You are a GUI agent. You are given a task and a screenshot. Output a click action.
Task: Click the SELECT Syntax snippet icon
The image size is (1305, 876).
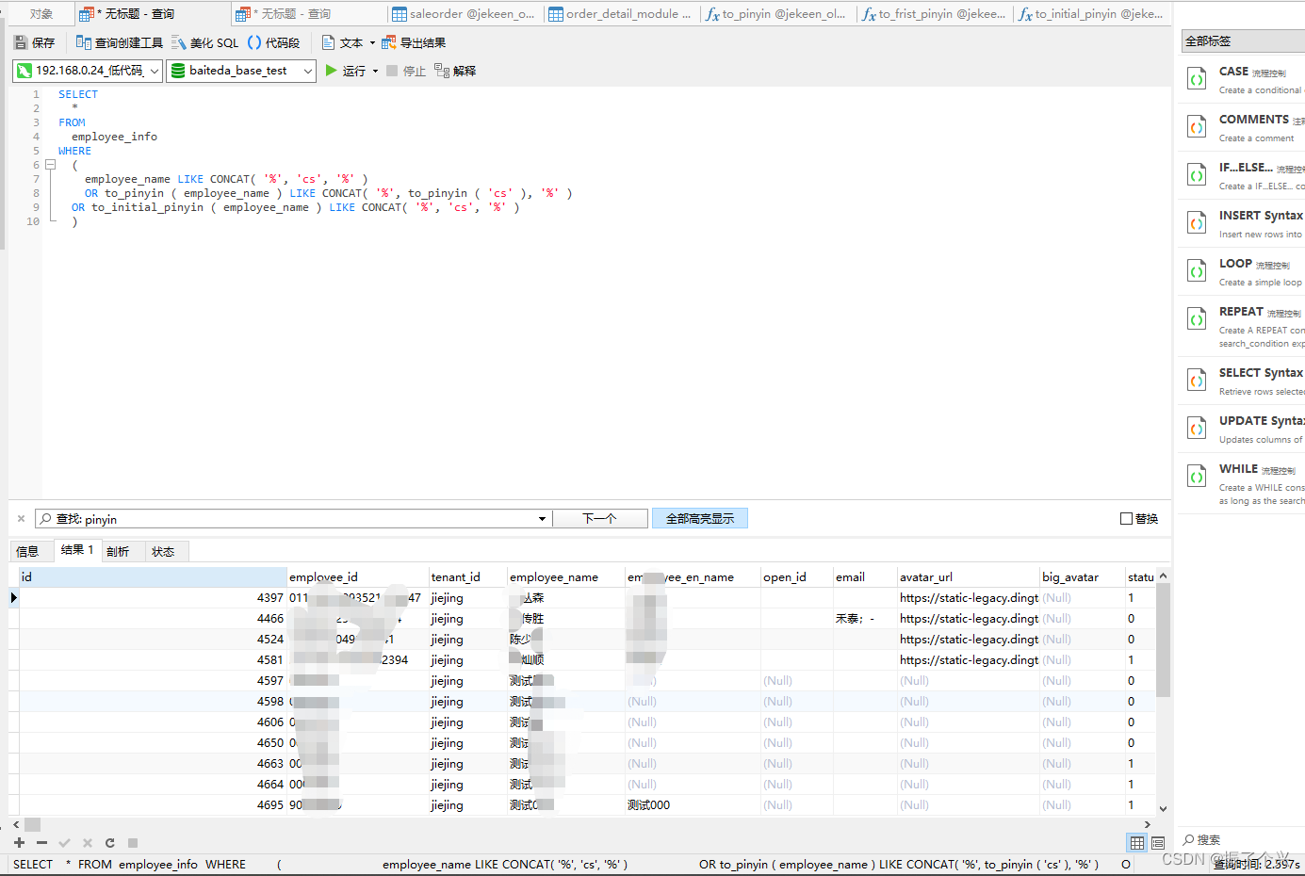[x=1197, y=381]
